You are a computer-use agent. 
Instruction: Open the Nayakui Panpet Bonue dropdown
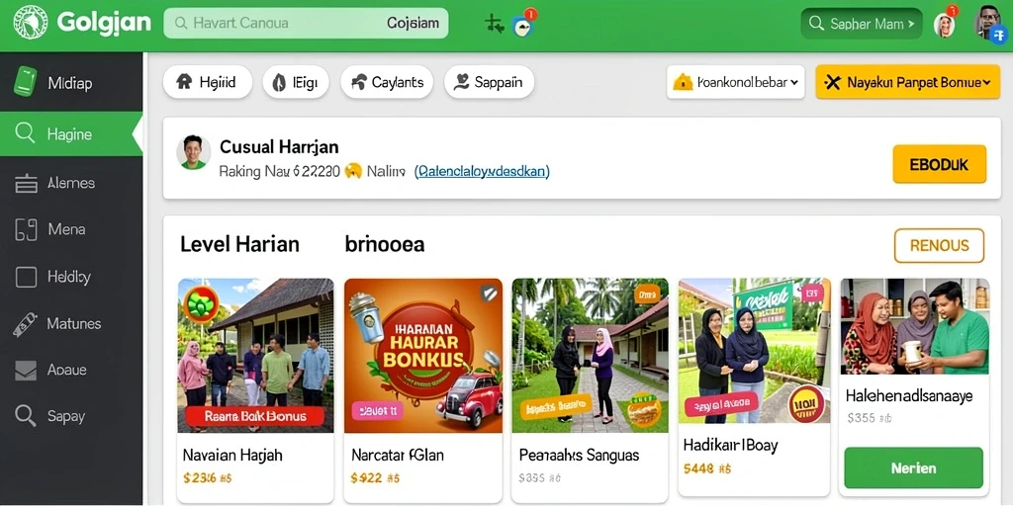(x=908, y=82)
